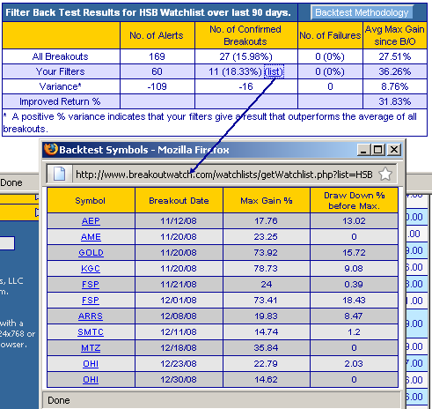
Task: Click the AEP symbol link
Action: pyautogui.click(x=91, y=221)
